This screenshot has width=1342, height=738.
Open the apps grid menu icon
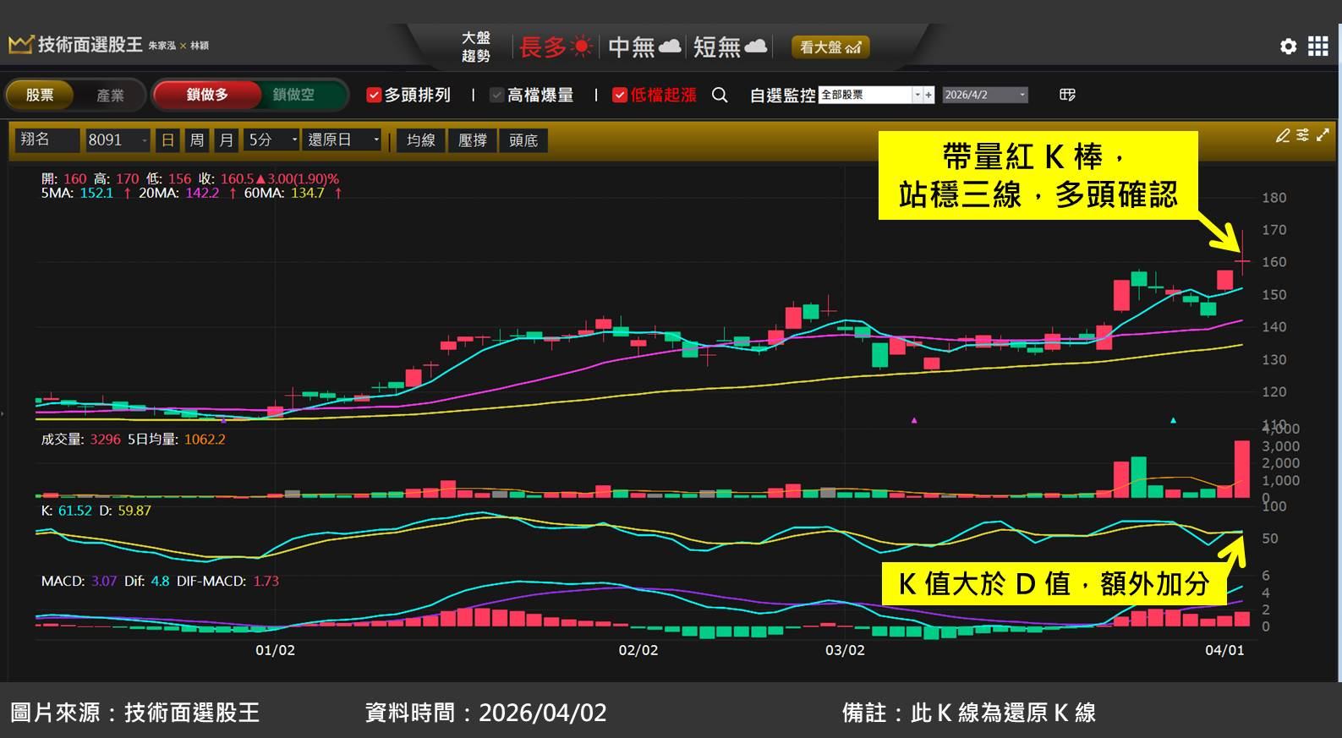pyautogui.click(x=1317, y=46)
